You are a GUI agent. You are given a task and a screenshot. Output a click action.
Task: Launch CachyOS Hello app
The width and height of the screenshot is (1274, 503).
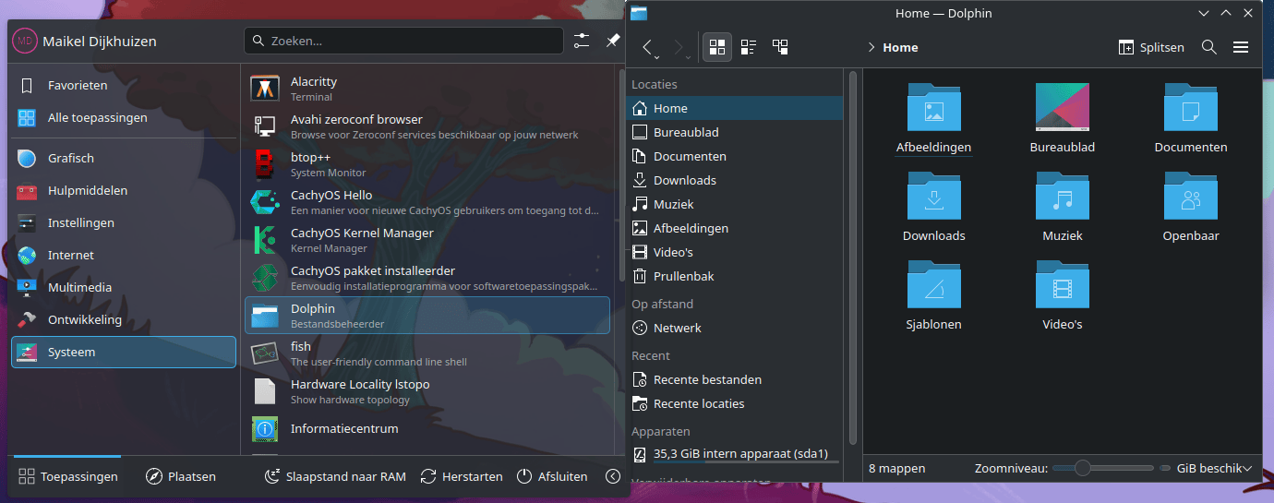427,202
